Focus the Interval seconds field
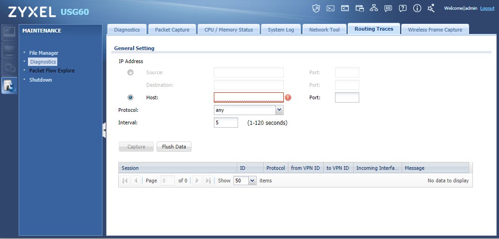 pos(226,123)
